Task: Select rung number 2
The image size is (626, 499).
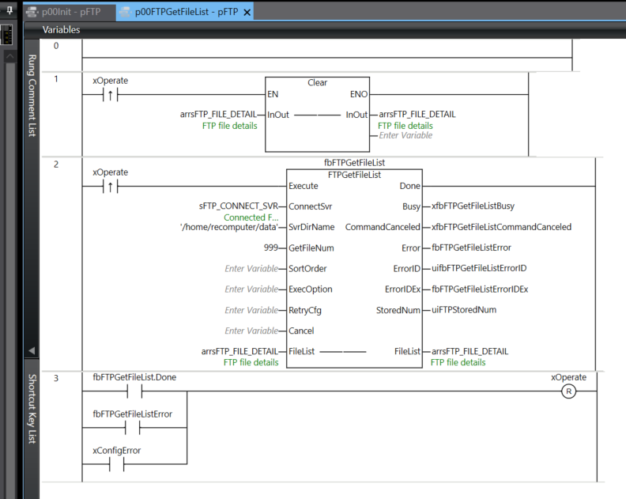Action: pos(56,164)
